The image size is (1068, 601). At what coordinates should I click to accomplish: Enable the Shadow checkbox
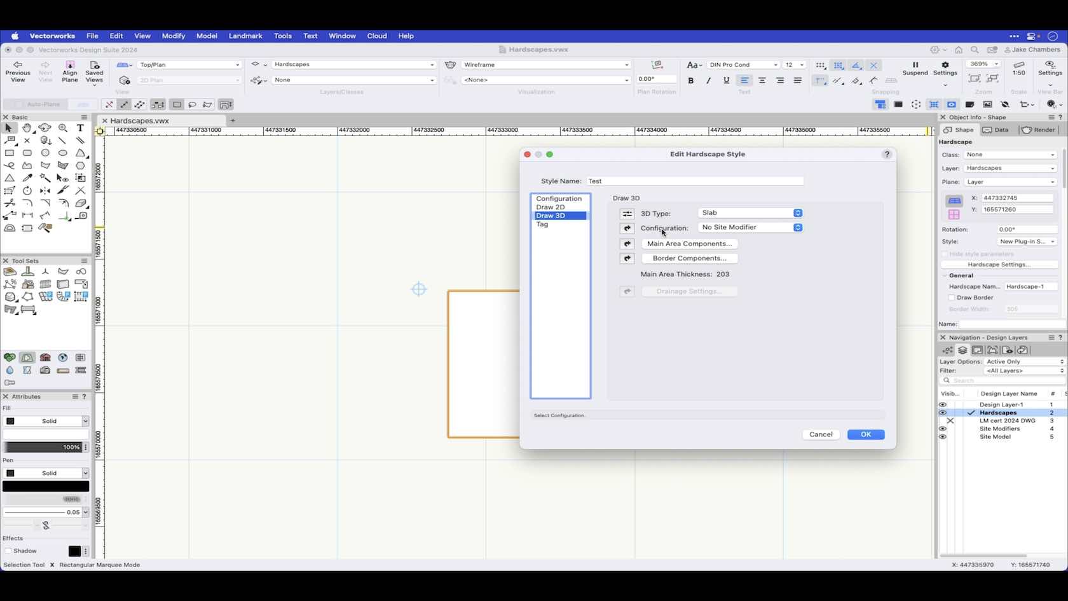point(8,551)
